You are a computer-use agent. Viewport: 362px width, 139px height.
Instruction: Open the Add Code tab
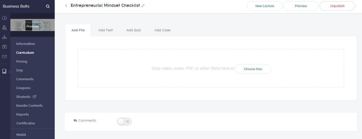162,30
